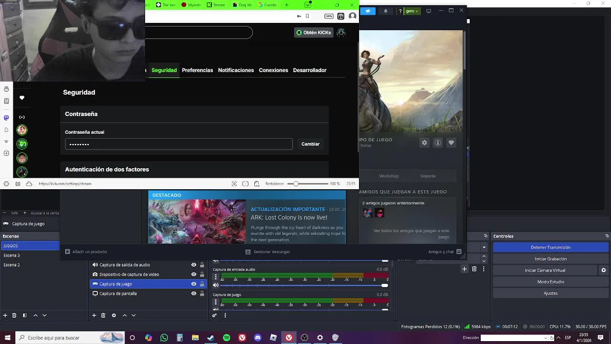Open Steam notifications bell

pyautogui.click(x=386, y=11)
